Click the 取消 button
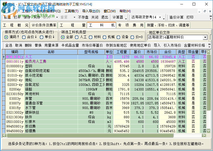Image resolution: width=213 pixels, height=151 pixels. tap(19, 45)
